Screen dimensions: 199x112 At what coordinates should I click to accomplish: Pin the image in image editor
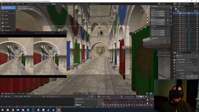tap(146, 96)
